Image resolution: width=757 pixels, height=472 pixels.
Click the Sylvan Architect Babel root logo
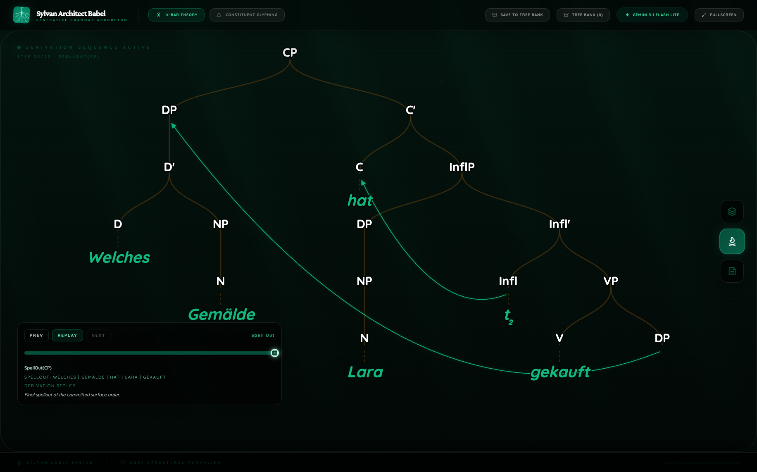click(21, 15)
